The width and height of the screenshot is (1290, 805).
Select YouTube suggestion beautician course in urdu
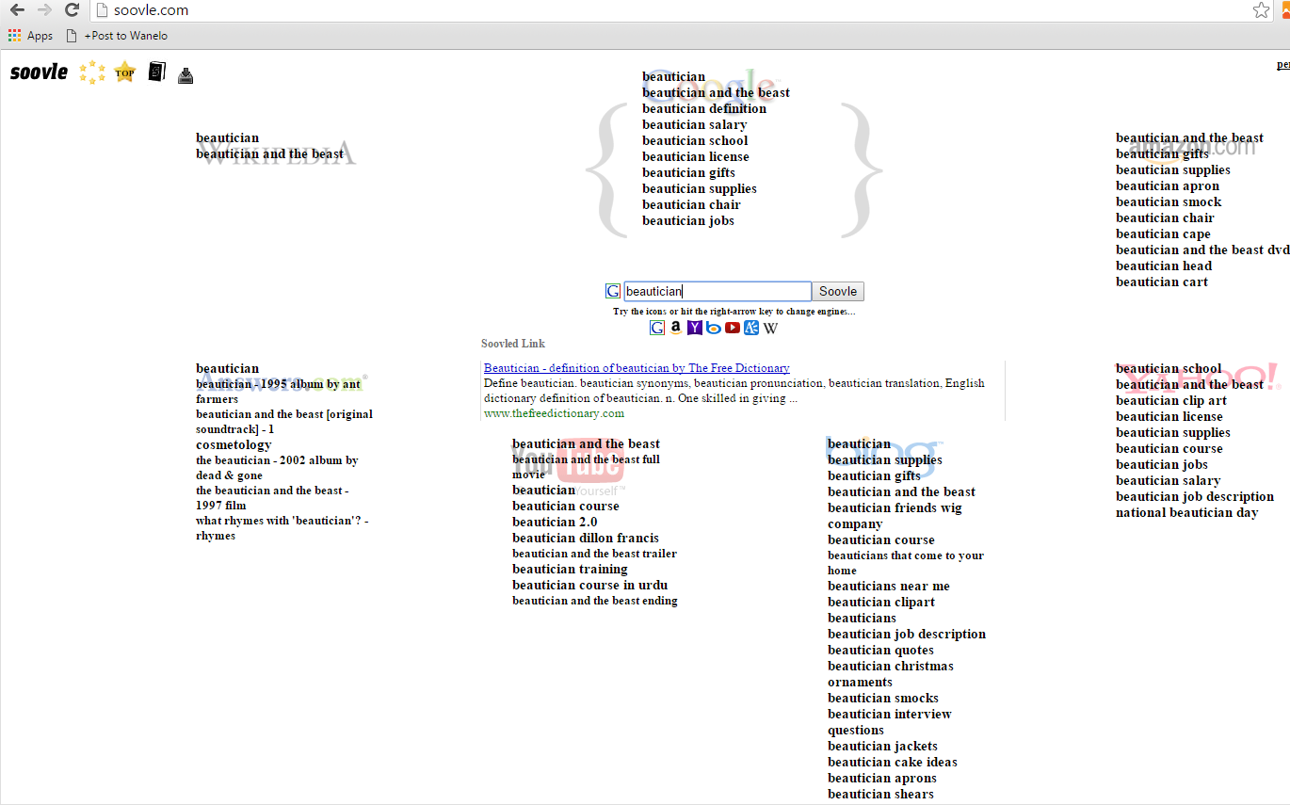coord(589,585)
